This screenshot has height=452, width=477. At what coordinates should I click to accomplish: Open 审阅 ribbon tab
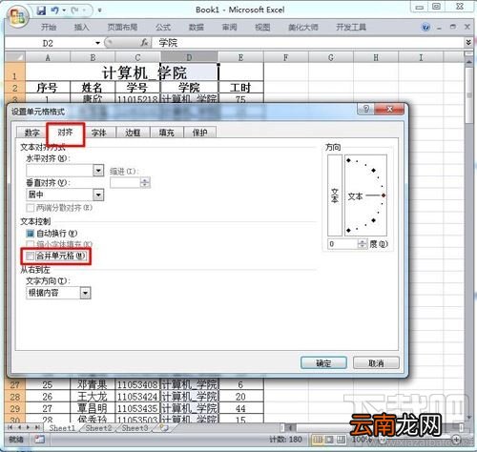[x=229, y=28]
